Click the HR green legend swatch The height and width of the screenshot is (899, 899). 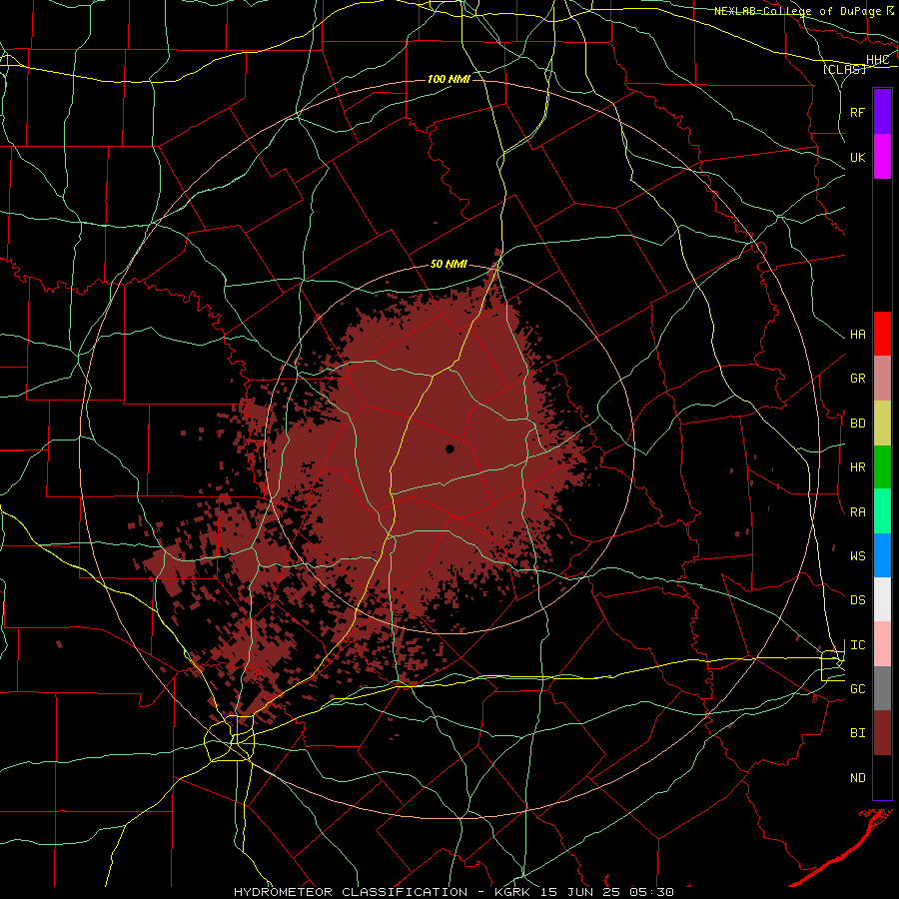click(x=882, y=467)
